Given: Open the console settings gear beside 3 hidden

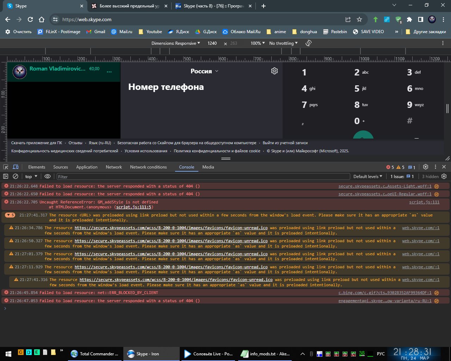Looking at the screenshot, I should point(444,176).
